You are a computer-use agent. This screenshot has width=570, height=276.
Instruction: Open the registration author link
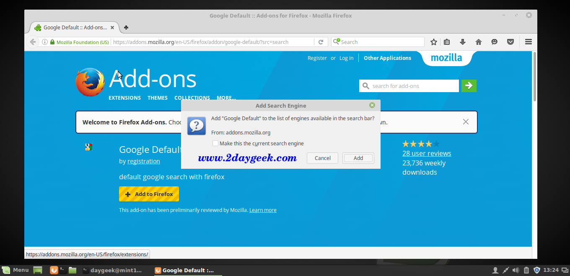pos(144,161)
